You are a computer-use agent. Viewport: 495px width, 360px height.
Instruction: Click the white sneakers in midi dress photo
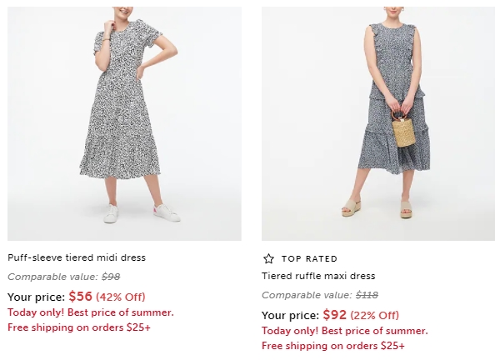click(142, 213)
